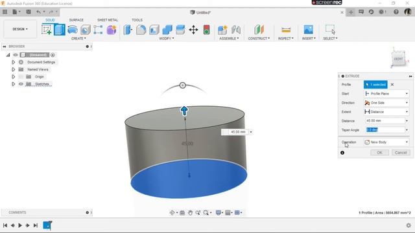Select the Insert image icon
The image size is (415, 233).
[x=309, y=30]
